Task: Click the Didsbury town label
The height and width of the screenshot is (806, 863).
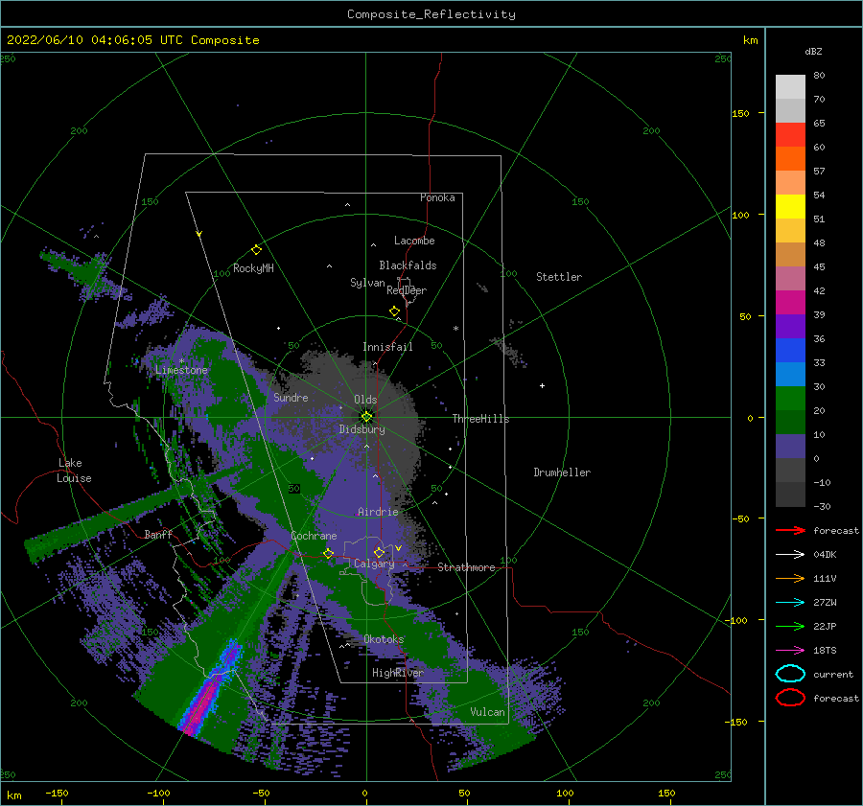Action: click(362, 429)
